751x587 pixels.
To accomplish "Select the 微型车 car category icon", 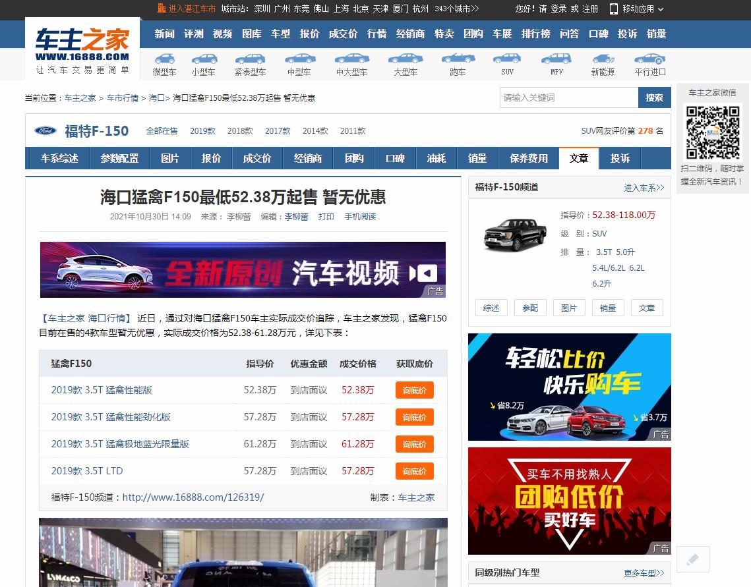I will coord(164,59).
